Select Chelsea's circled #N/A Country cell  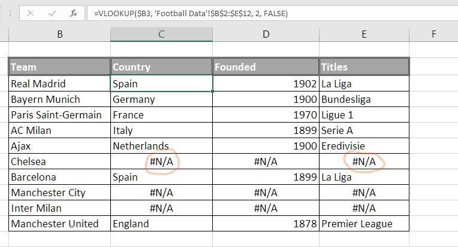click(x=161, y=161)
